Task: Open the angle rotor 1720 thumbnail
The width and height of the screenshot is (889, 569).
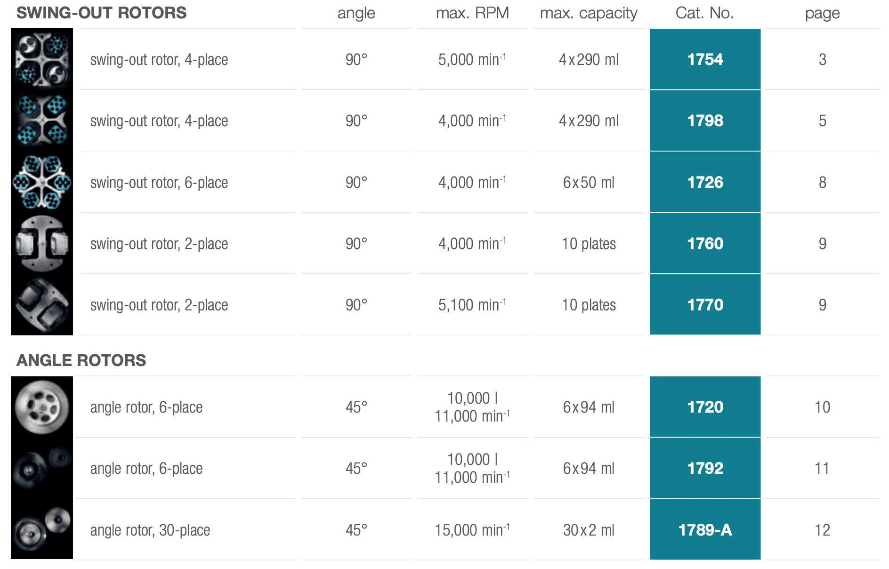Action: click(42, 407)
